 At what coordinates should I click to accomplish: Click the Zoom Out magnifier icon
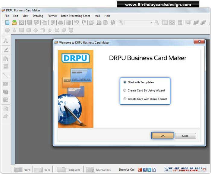click(157, 23)
